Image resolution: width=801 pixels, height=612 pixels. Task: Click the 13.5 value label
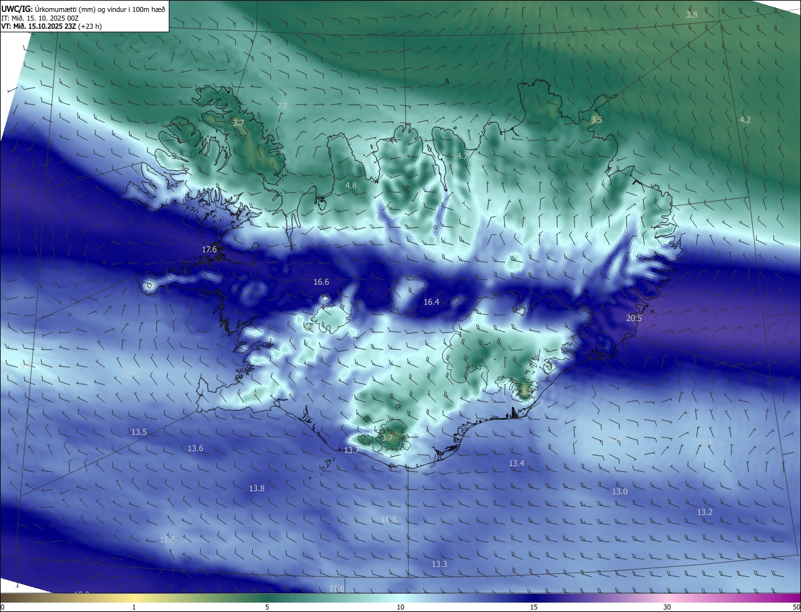click(139, 432)
